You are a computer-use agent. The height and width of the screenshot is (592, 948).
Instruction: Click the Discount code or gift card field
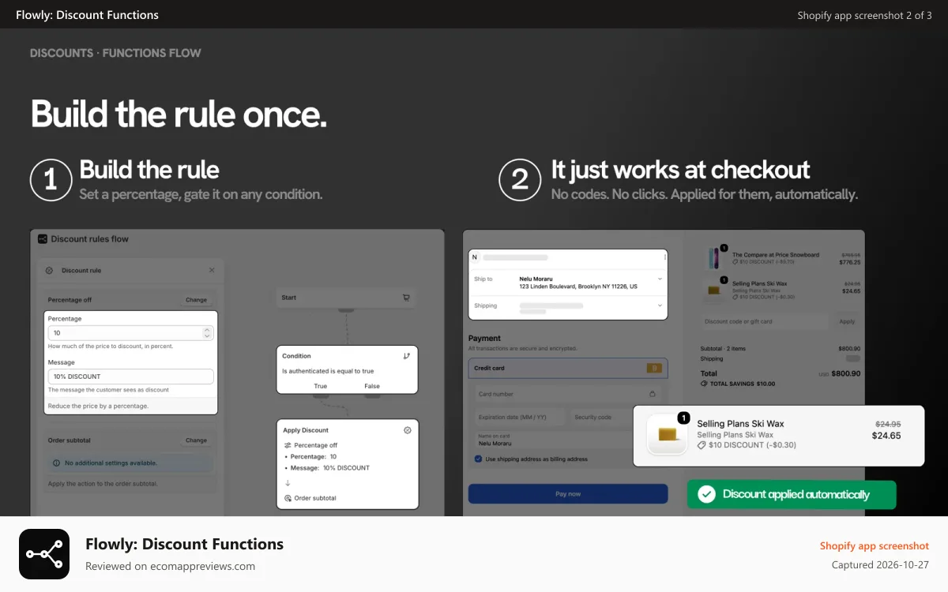pos(766,321)
